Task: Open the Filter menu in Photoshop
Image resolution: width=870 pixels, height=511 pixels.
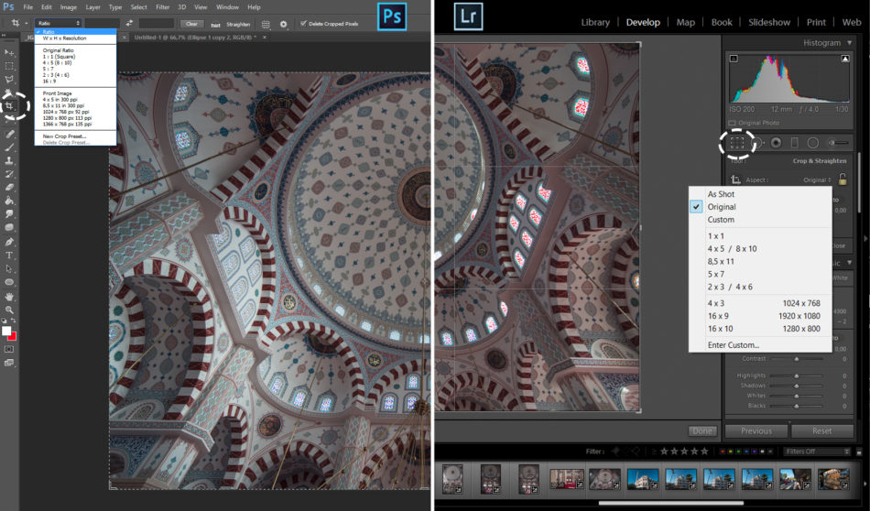Action: pyautogui.click(x=162, y=7)
